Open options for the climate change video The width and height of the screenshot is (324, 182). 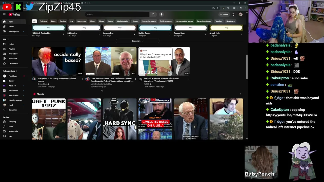click(82, 79)
